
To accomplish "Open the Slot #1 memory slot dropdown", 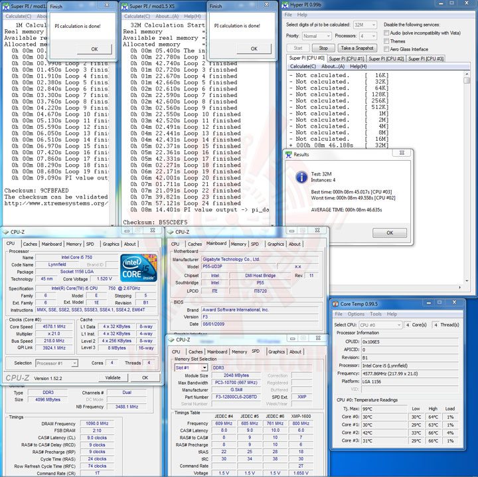I will point(191,367).
